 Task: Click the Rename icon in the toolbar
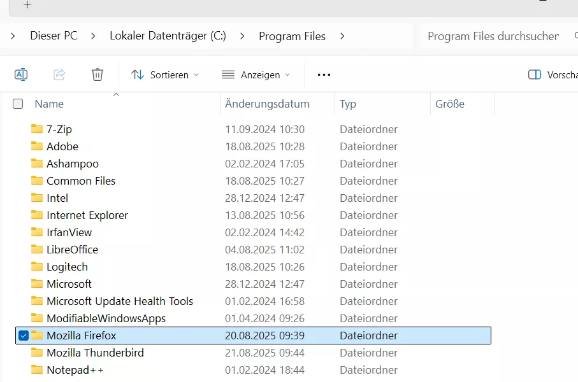point(21,74)
